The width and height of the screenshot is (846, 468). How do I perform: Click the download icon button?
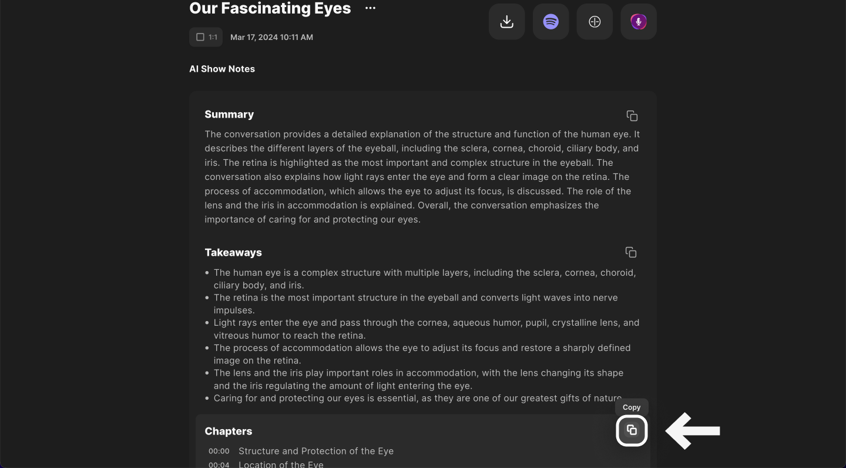tap(506, 22)
